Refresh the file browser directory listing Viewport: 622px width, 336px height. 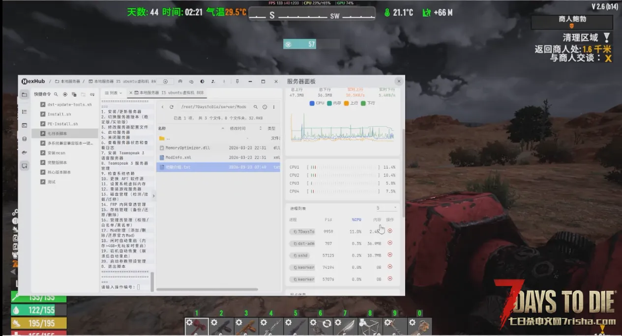(172, 107)
